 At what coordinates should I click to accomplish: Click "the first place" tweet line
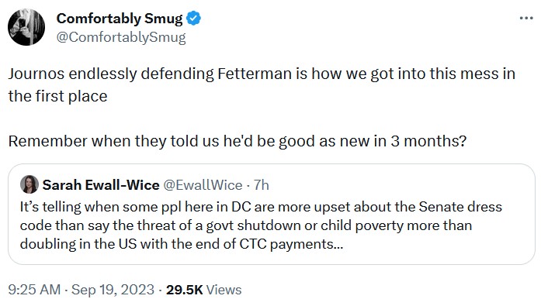click(x=57, y=96)
